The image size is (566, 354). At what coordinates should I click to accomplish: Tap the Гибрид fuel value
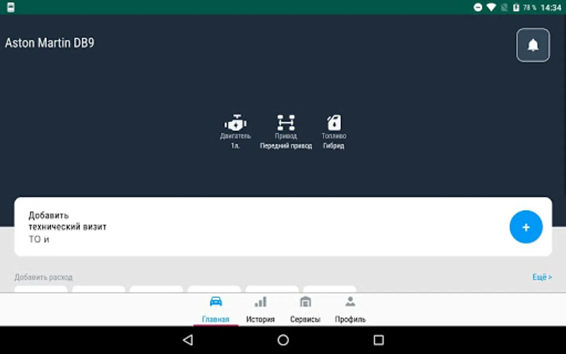(x=334, y=146)
